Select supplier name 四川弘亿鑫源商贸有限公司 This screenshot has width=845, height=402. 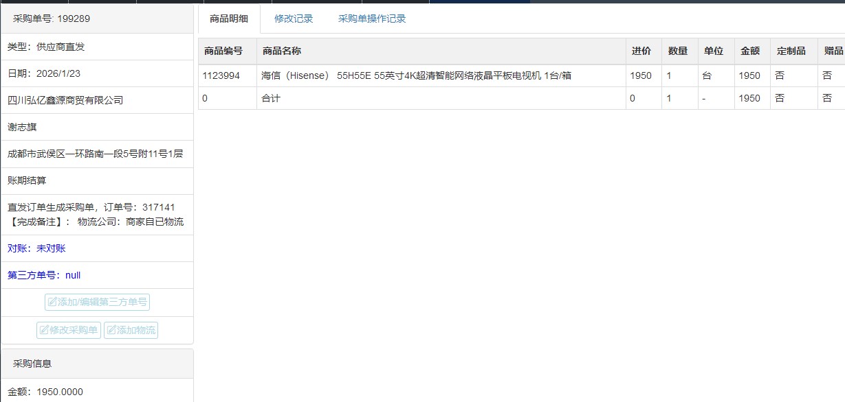(65, 100)
